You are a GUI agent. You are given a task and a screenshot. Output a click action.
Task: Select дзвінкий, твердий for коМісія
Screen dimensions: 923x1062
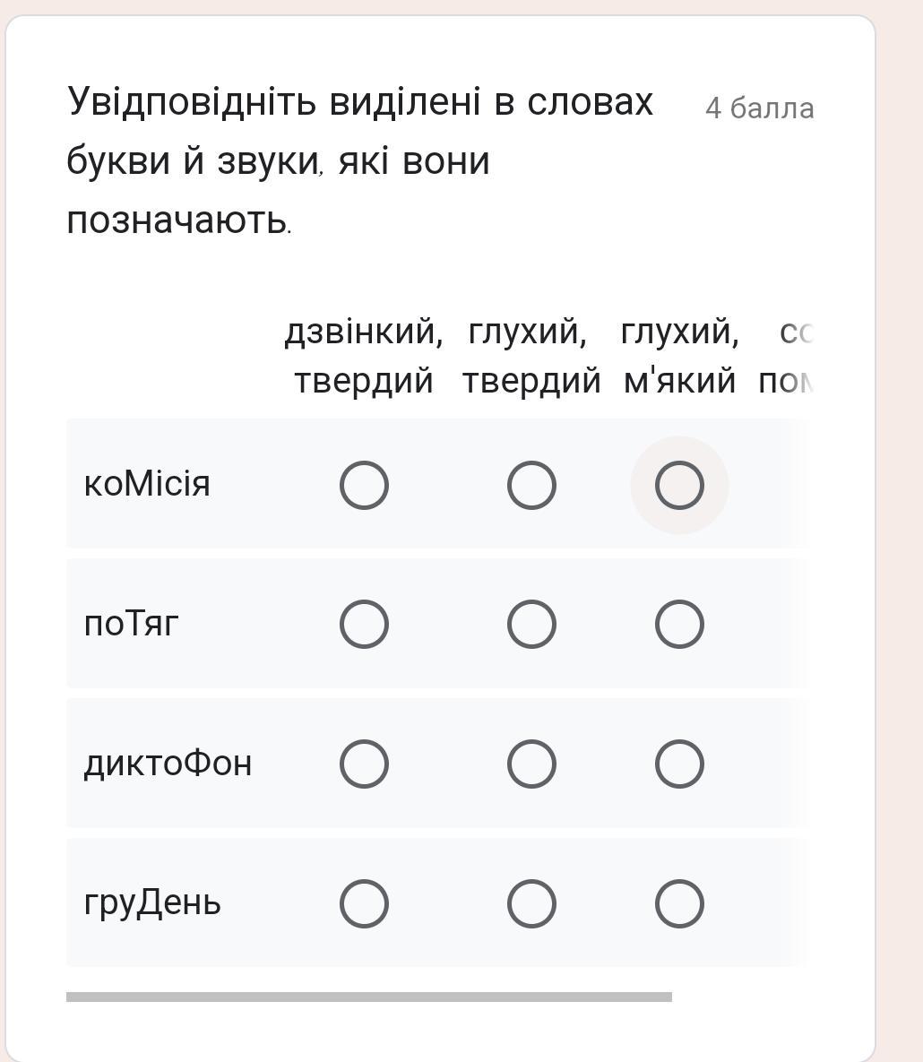pos(365,485)
